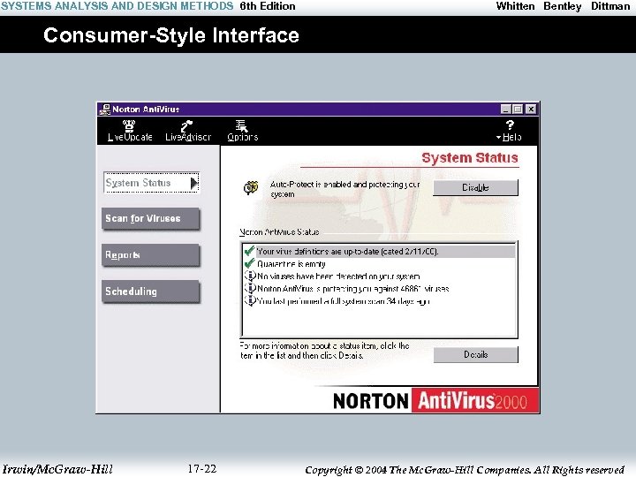The width and height of the screenshot is (636, 477).
Task: Launch the LiveAdvisor tool
Action: (x=188, y=131)
